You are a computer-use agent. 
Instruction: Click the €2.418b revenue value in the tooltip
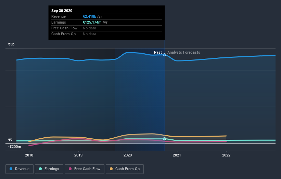click(89, 16)
